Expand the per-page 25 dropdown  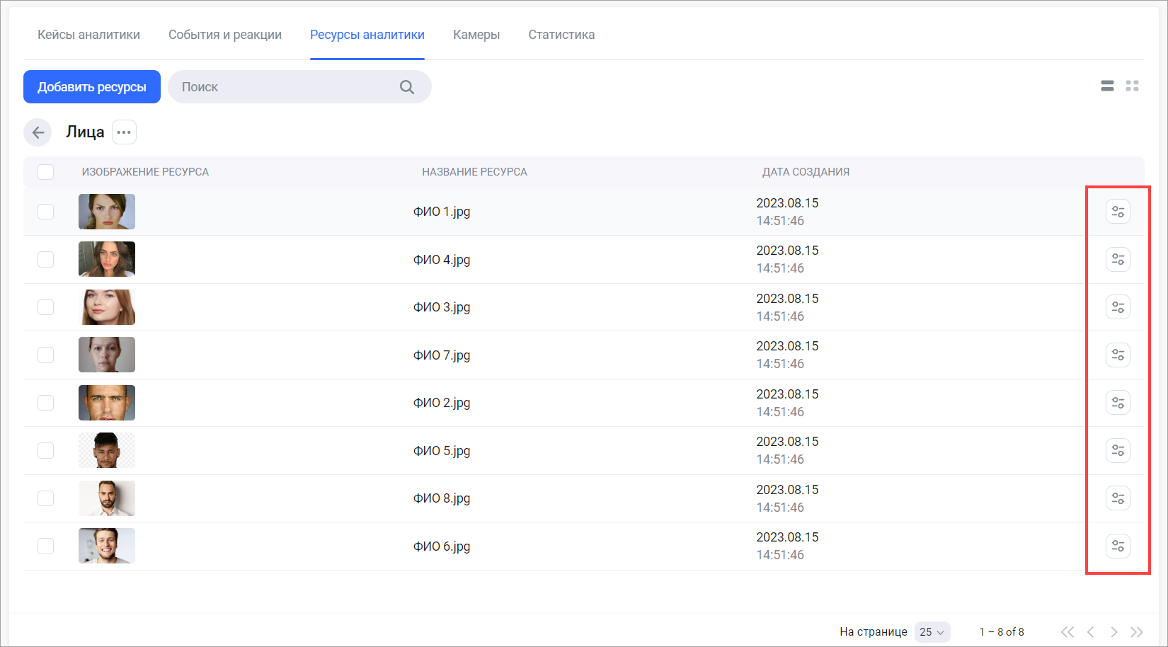[x=932, y=631]
